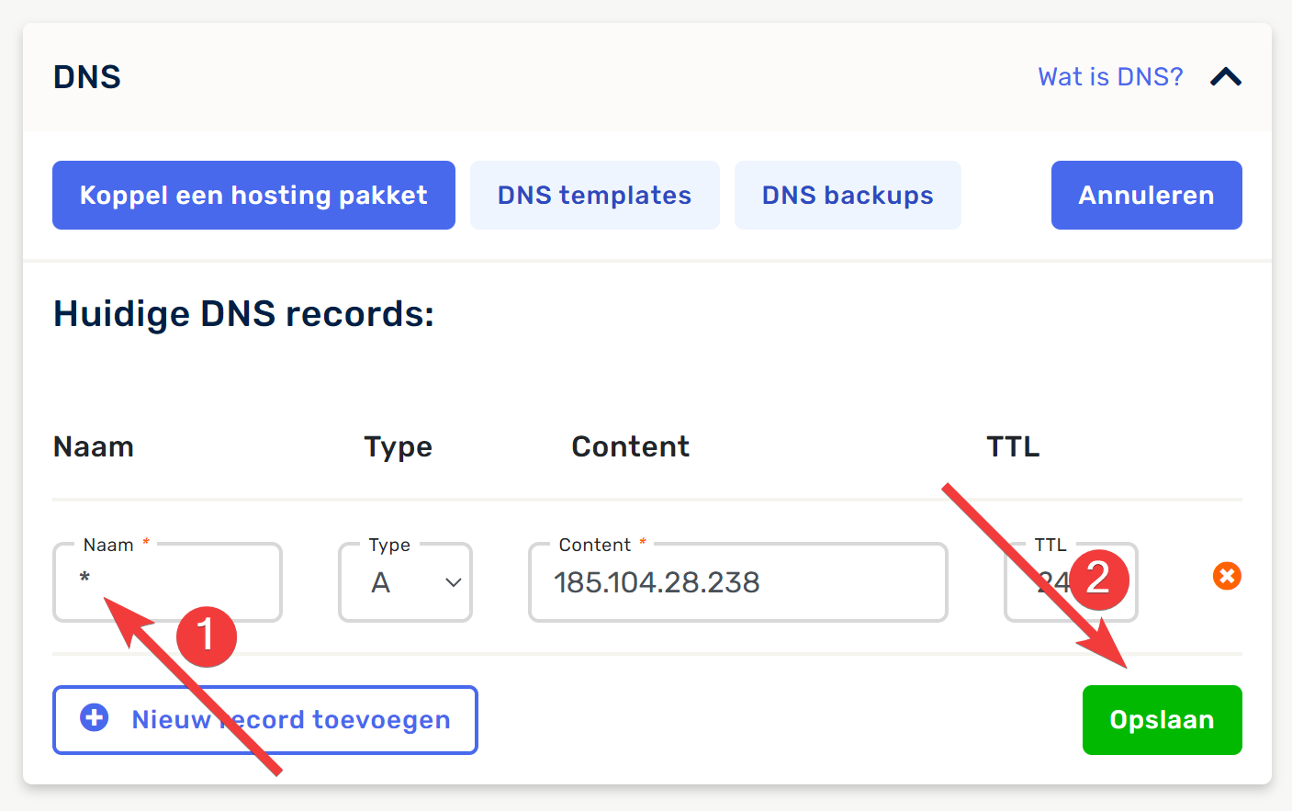Click the TTL column header
The width and height of the screenshot is (1292, 811).
click(1013, 447)
